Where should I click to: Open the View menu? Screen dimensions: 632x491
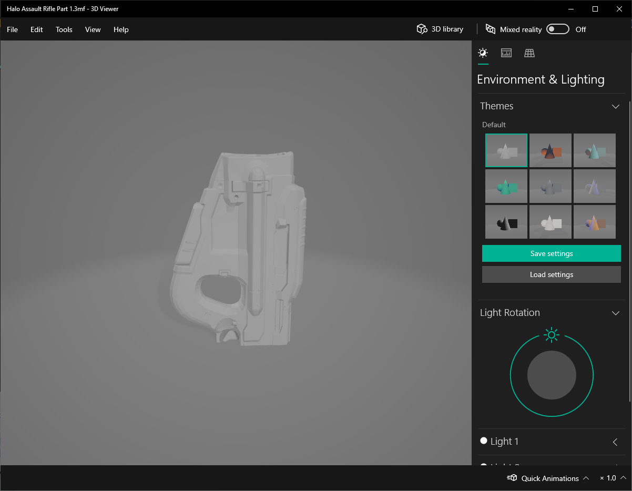point(93,29)
